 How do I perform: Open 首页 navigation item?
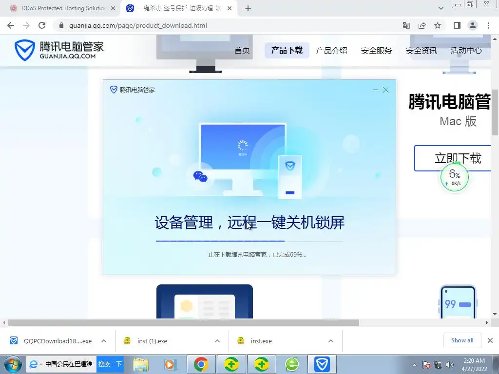pos(242,50)
